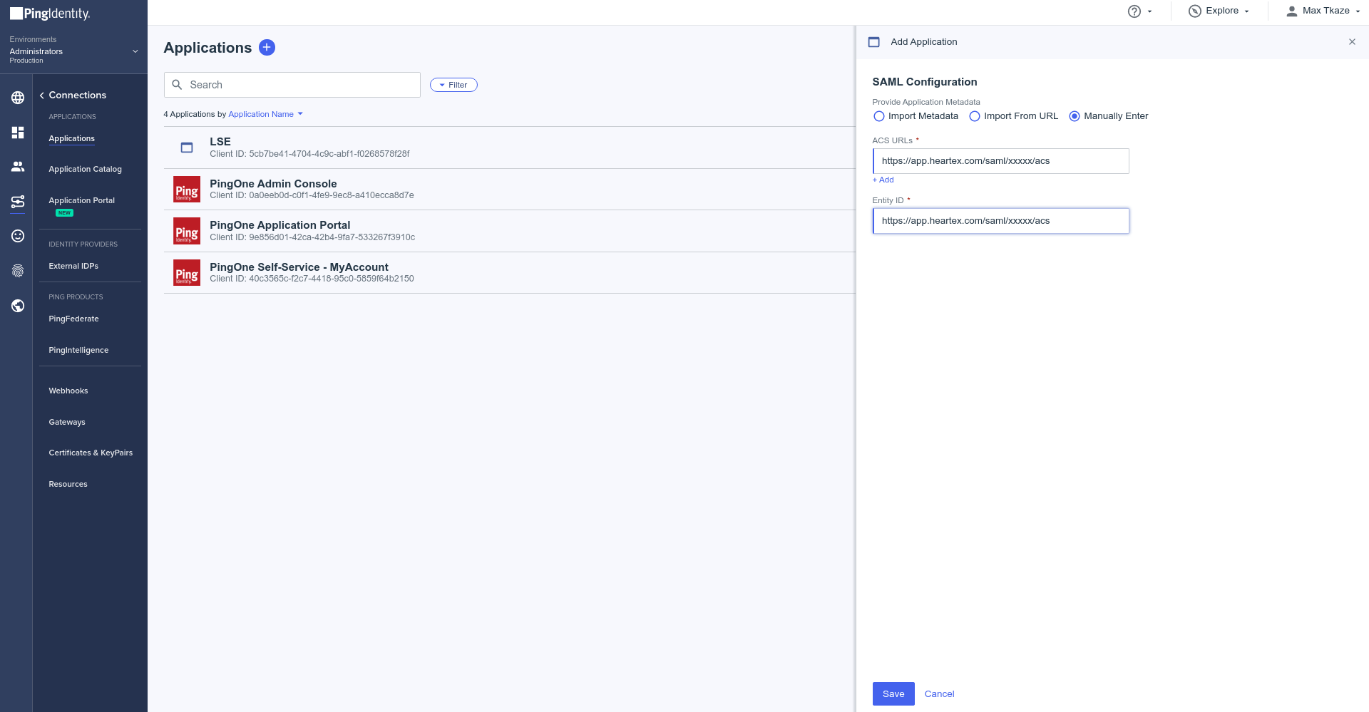Select the Import From URL option
This screenshot has width=1369, height=712.
(x=975, y=116)
